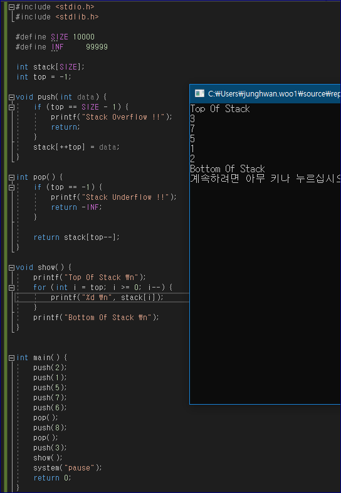Click the 'push(6);' call in main

pyautogui.click(x=50, y=408)
